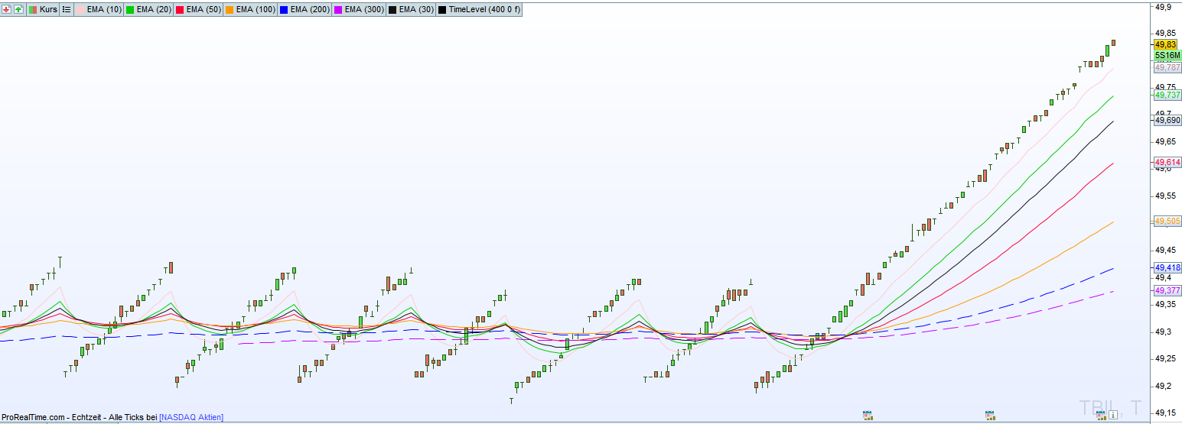Select the EMA (30) indicator label

(x=416, y=10)
